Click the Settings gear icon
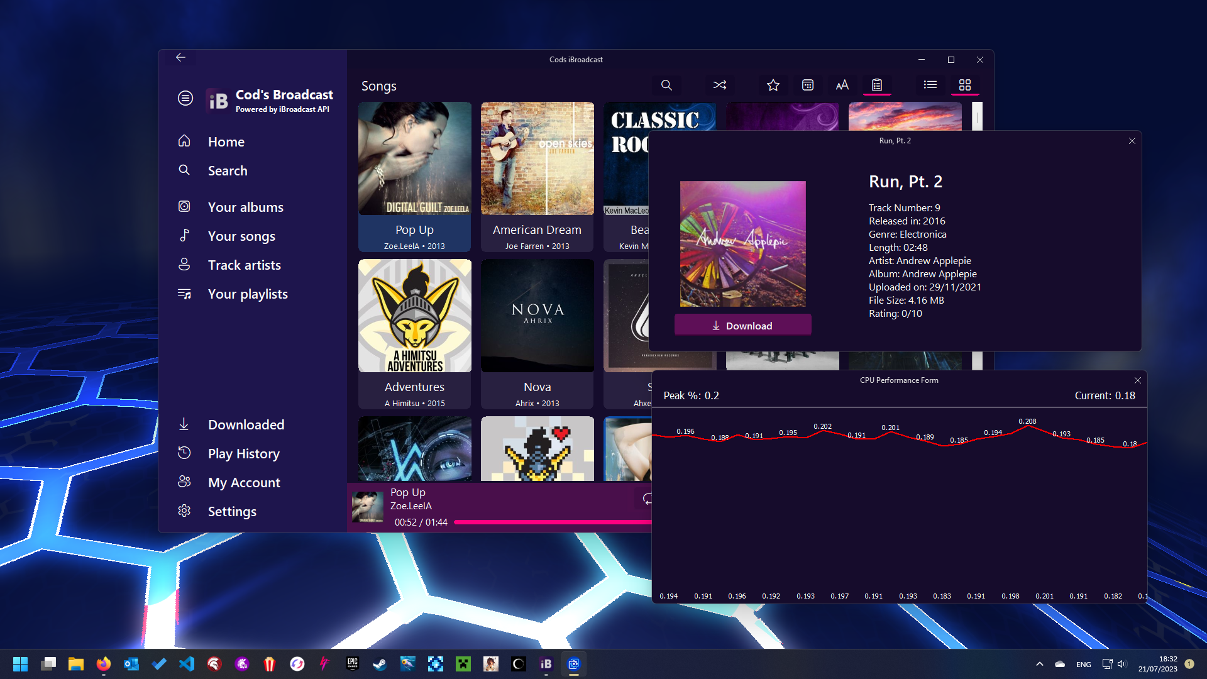 pos(184,511)
